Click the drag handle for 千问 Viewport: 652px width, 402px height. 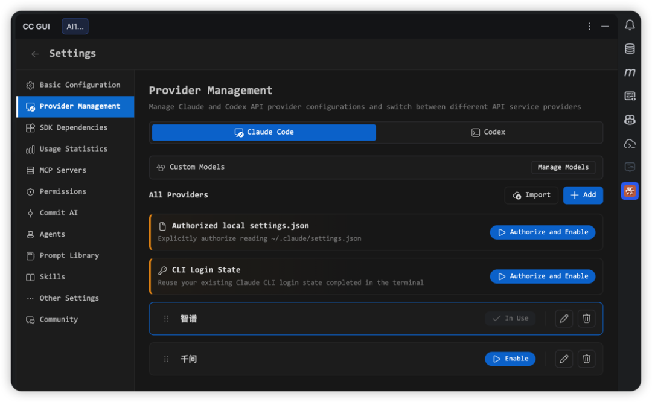pyautogui.click(x=166, y=359)
